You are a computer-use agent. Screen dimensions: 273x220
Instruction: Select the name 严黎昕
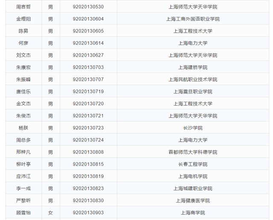point(23,200)
